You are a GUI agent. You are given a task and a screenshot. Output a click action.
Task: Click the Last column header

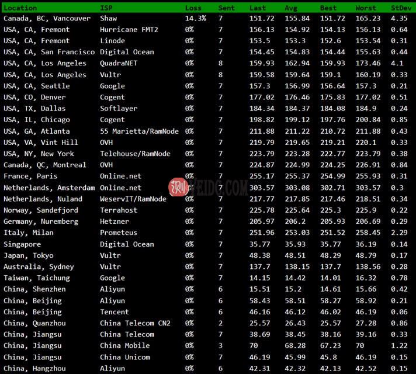[257, 8]
